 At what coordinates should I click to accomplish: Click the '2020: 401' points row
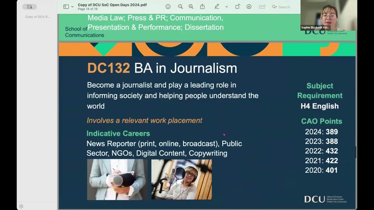321,170
